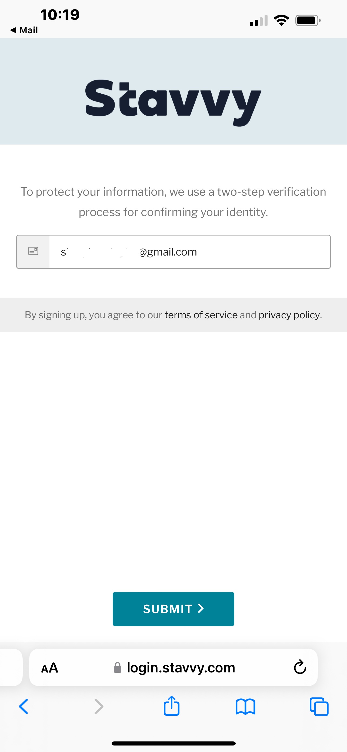347x752 pixels.
Task: Tap the padlock security icon
Action: [117, 667]
